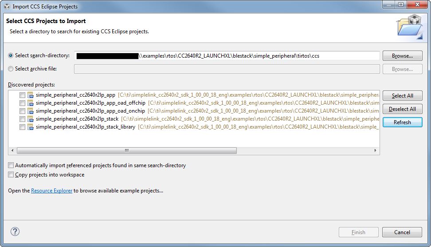Enable automatically import referenced projects option
This screenshot has width=431, height=247.
pyautogui.click(x=11, y=165)
